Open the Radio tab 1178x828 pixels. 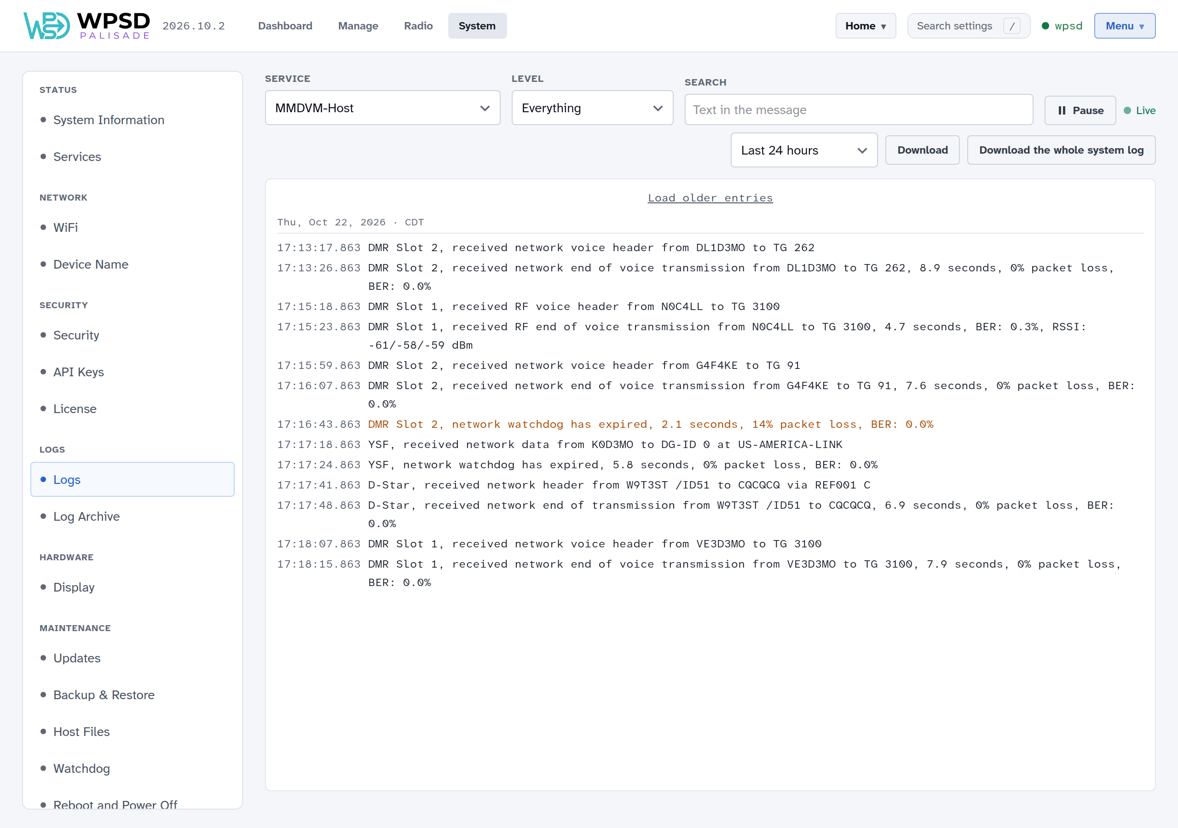pos(418,26)
